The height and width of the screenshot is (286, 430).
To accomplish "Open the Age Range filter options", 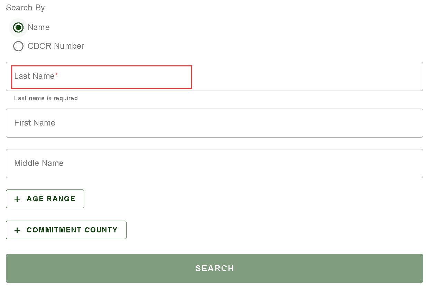I will pyautogui.click(x=45, y=199).
